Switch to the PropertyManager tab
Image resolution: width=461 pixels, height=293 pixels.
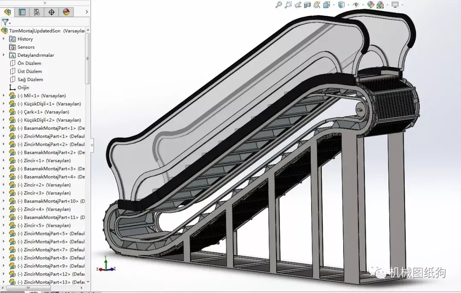(x=22, y=12)
